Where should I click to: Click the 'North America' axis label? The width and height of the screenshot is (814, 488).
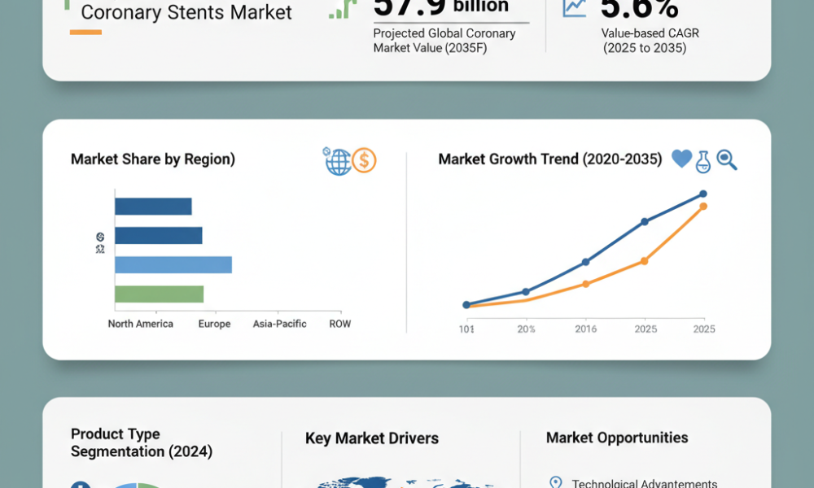[x=140, y=325]
